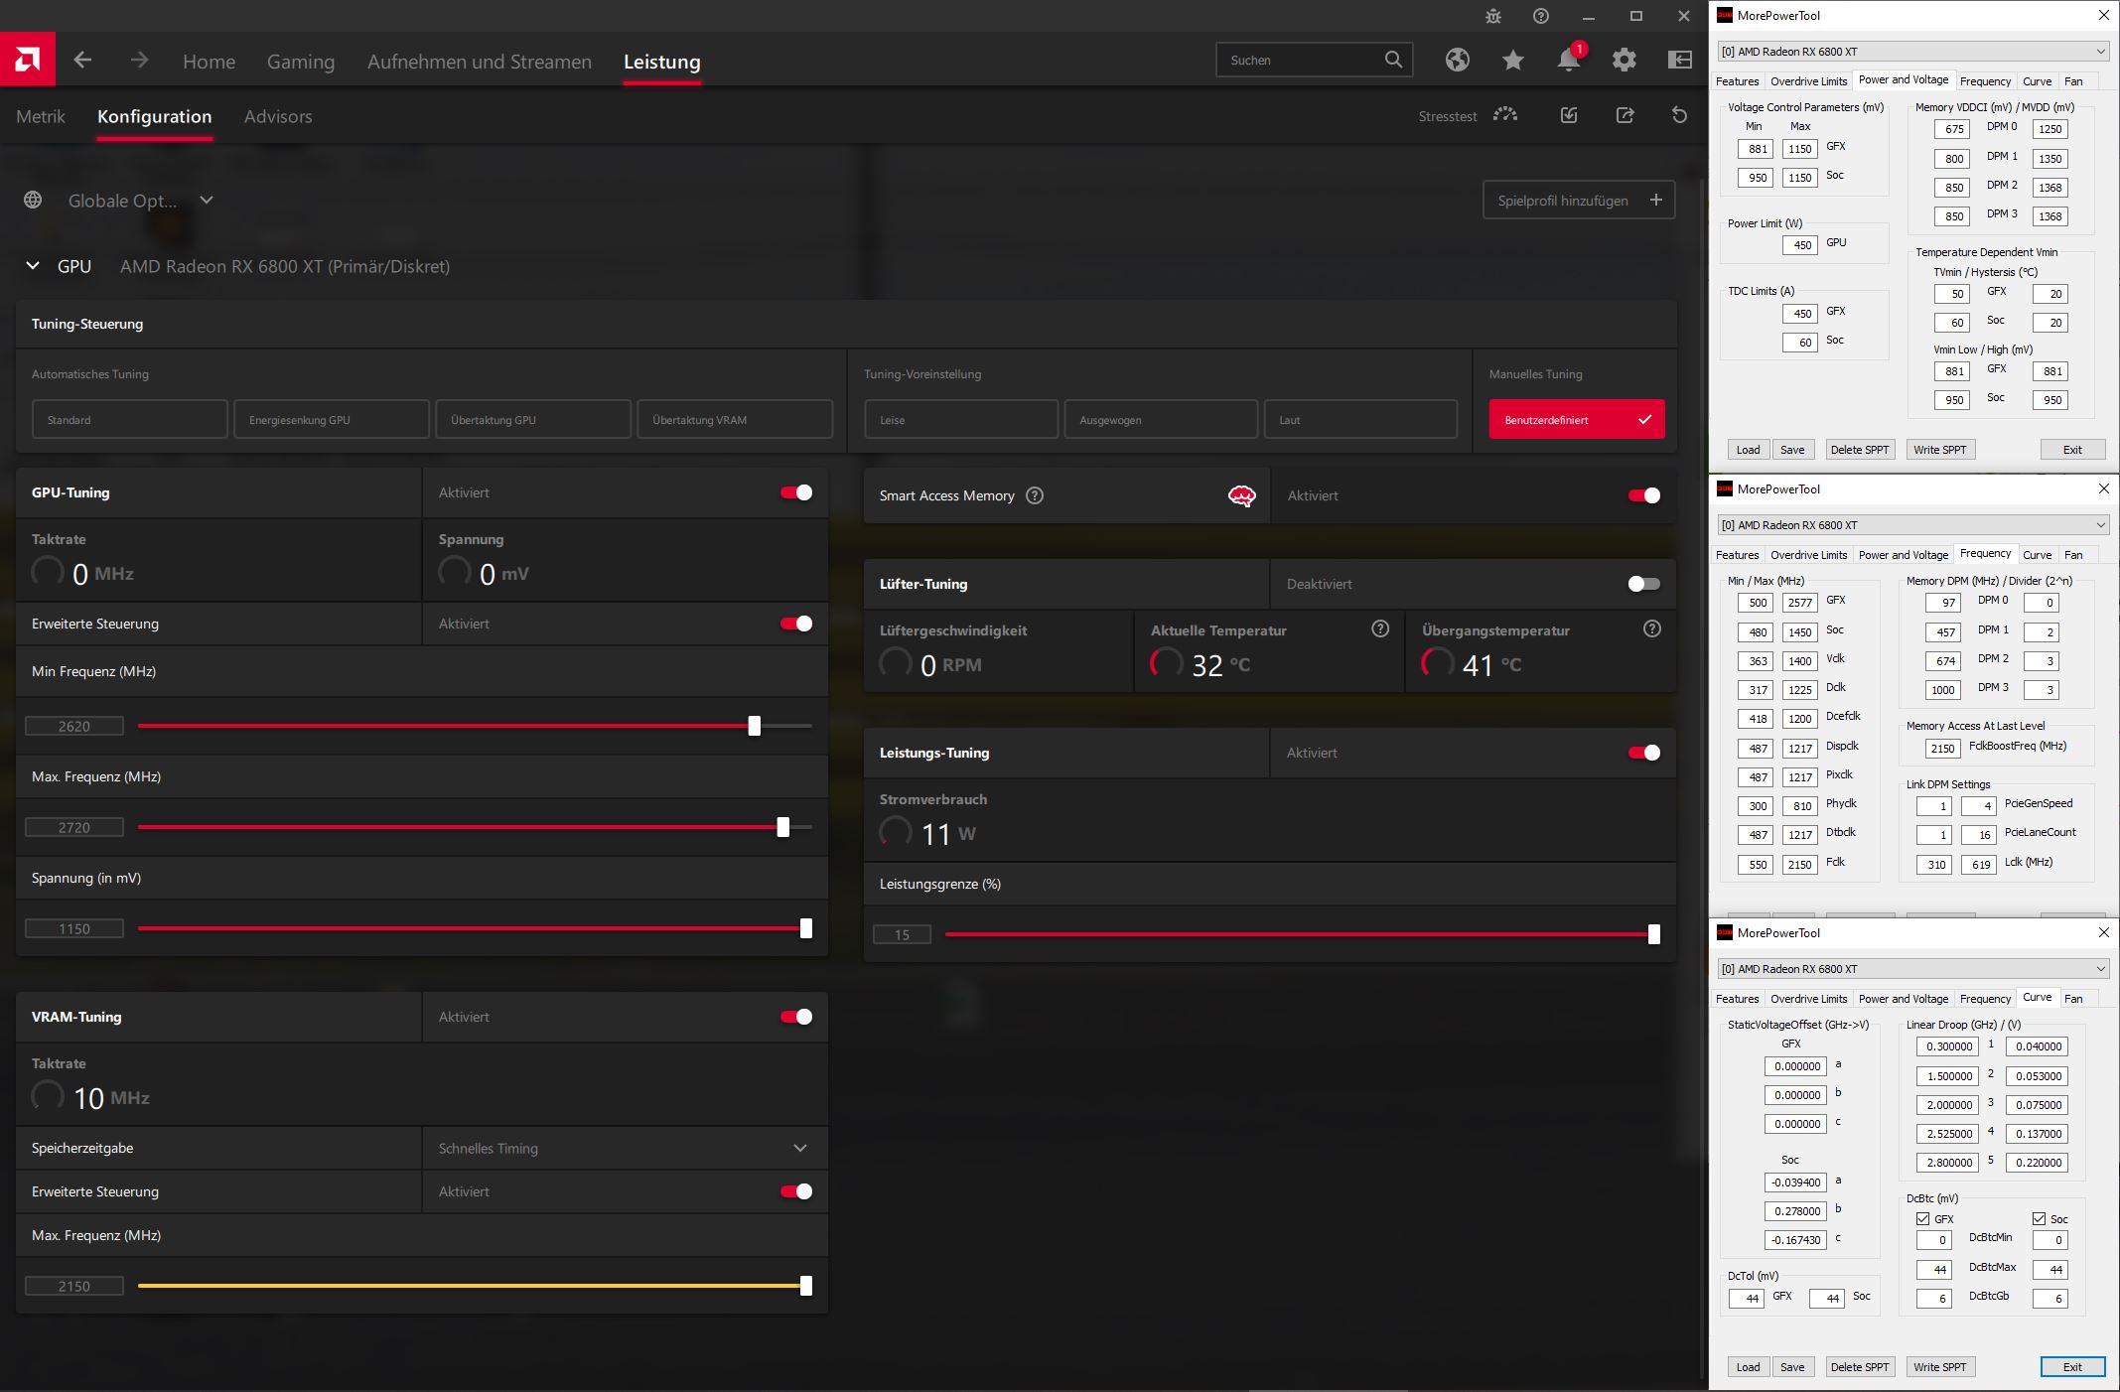The image size is (2120, 1392).
Task: Open GPU selector in Curve MorePowerTool
Action: point(1913,969)
